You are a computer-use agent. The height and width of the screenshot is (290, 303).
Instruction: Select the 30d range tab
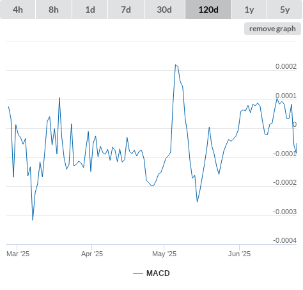(x=164, y=10)
